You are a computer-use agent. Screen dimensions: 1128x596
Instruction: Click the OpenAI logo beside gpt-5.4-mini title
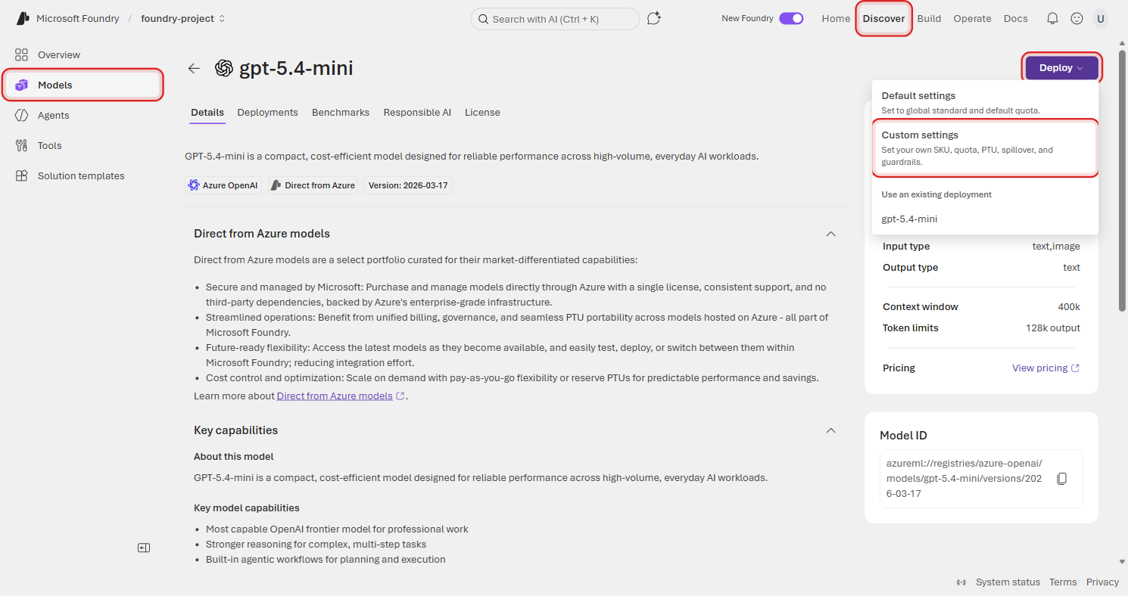coord(223,68)
